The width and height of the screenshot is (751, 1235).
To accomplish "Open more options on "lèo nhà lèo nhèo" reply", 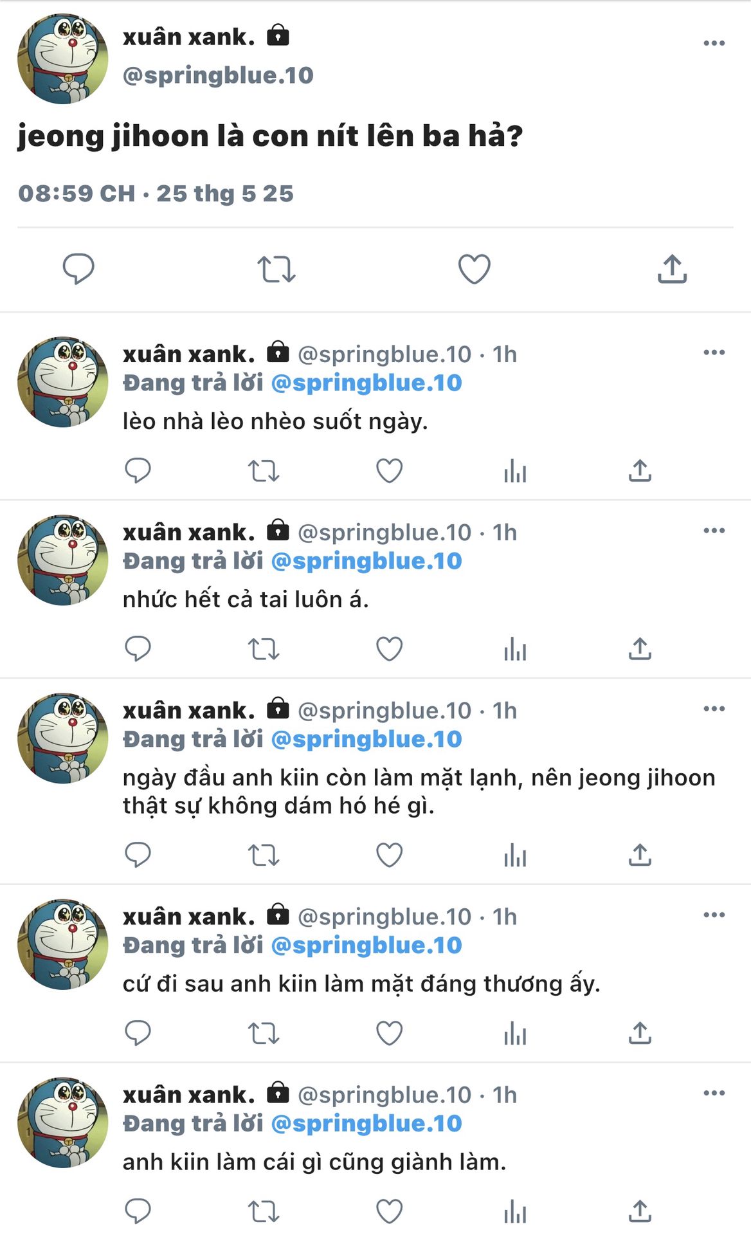I will pyautogui.click(x=714, y=352).
